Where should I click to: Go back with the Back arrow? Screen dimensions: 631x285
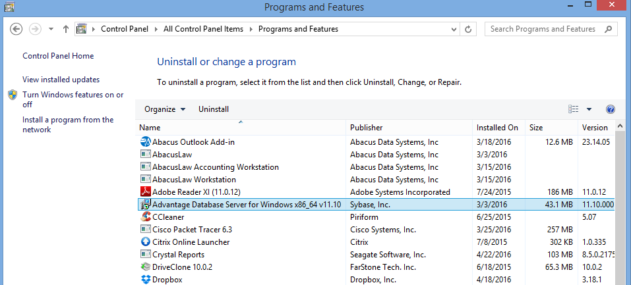tap(16, 29)
